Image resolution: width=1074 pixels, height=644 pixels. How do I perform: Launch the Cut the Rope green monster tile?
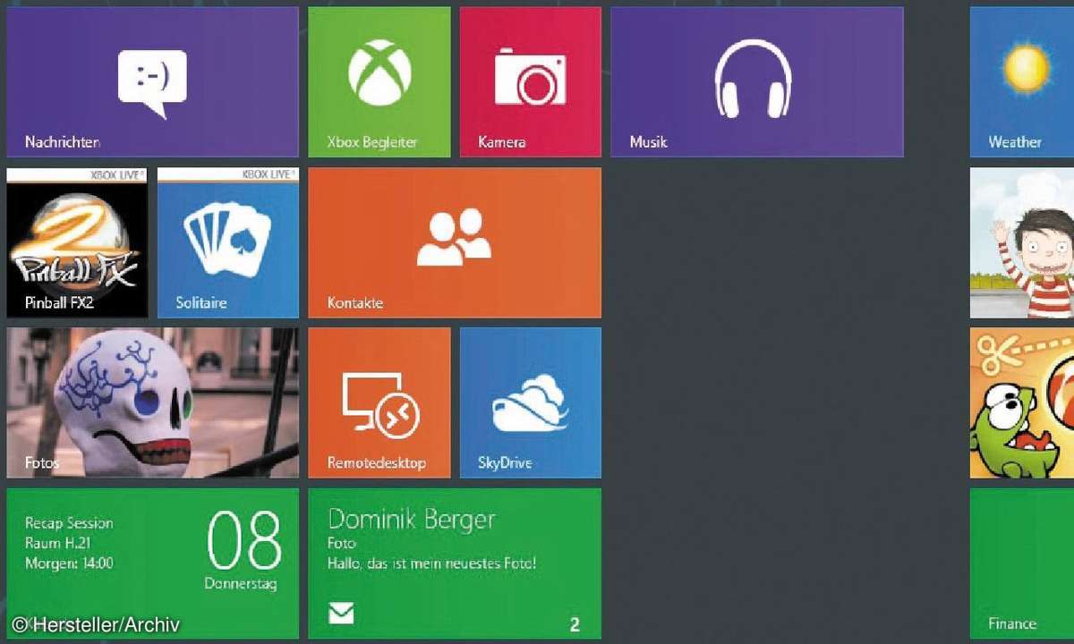1022,402
